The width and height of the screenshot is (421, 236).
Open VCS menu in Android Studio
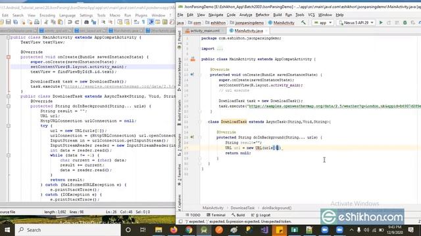(311, 15)
